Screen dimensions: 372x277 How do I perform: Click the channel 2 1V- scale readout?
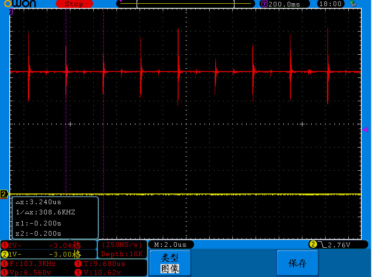[x=15, y=254]
